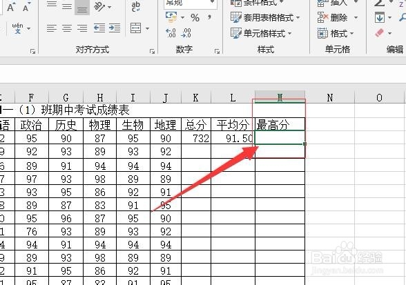Select column J header

click(x=166, y=97)
